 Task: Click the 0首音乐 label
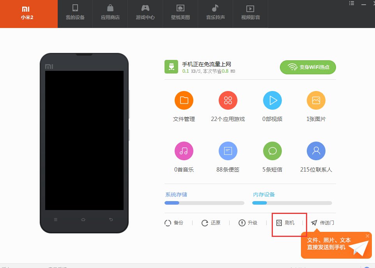(x=184, y=170)
